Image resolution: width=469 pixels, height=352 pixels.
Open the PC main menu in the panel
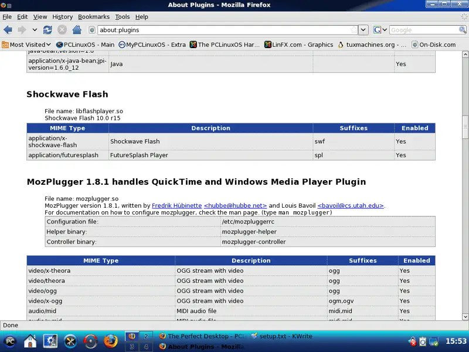click(10, 341)
